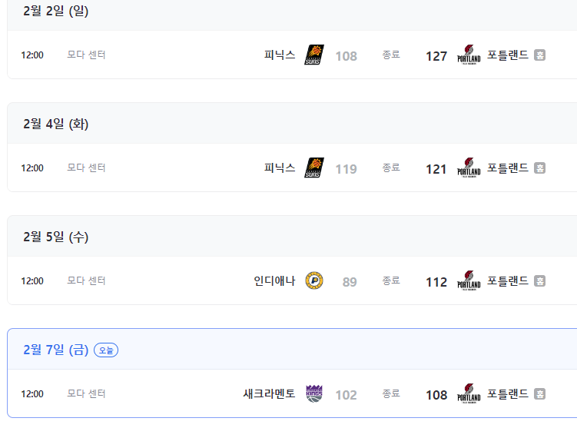Screen dimensions: 577x428
Task: Click Portland logo in Feb 7 game
Action: click(469, 393)
